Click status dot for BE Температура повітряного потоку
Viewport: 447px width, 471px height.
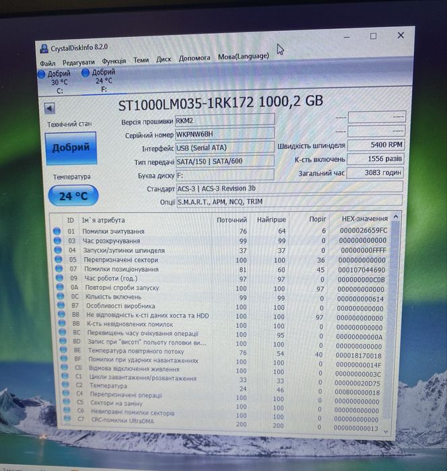click(x=64, y=350)
